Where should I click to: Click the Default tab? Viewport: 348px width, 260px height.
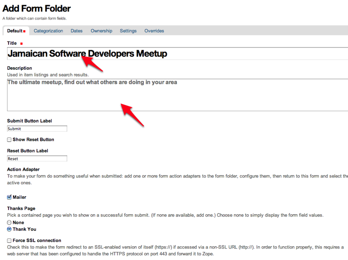coord(15,31)
